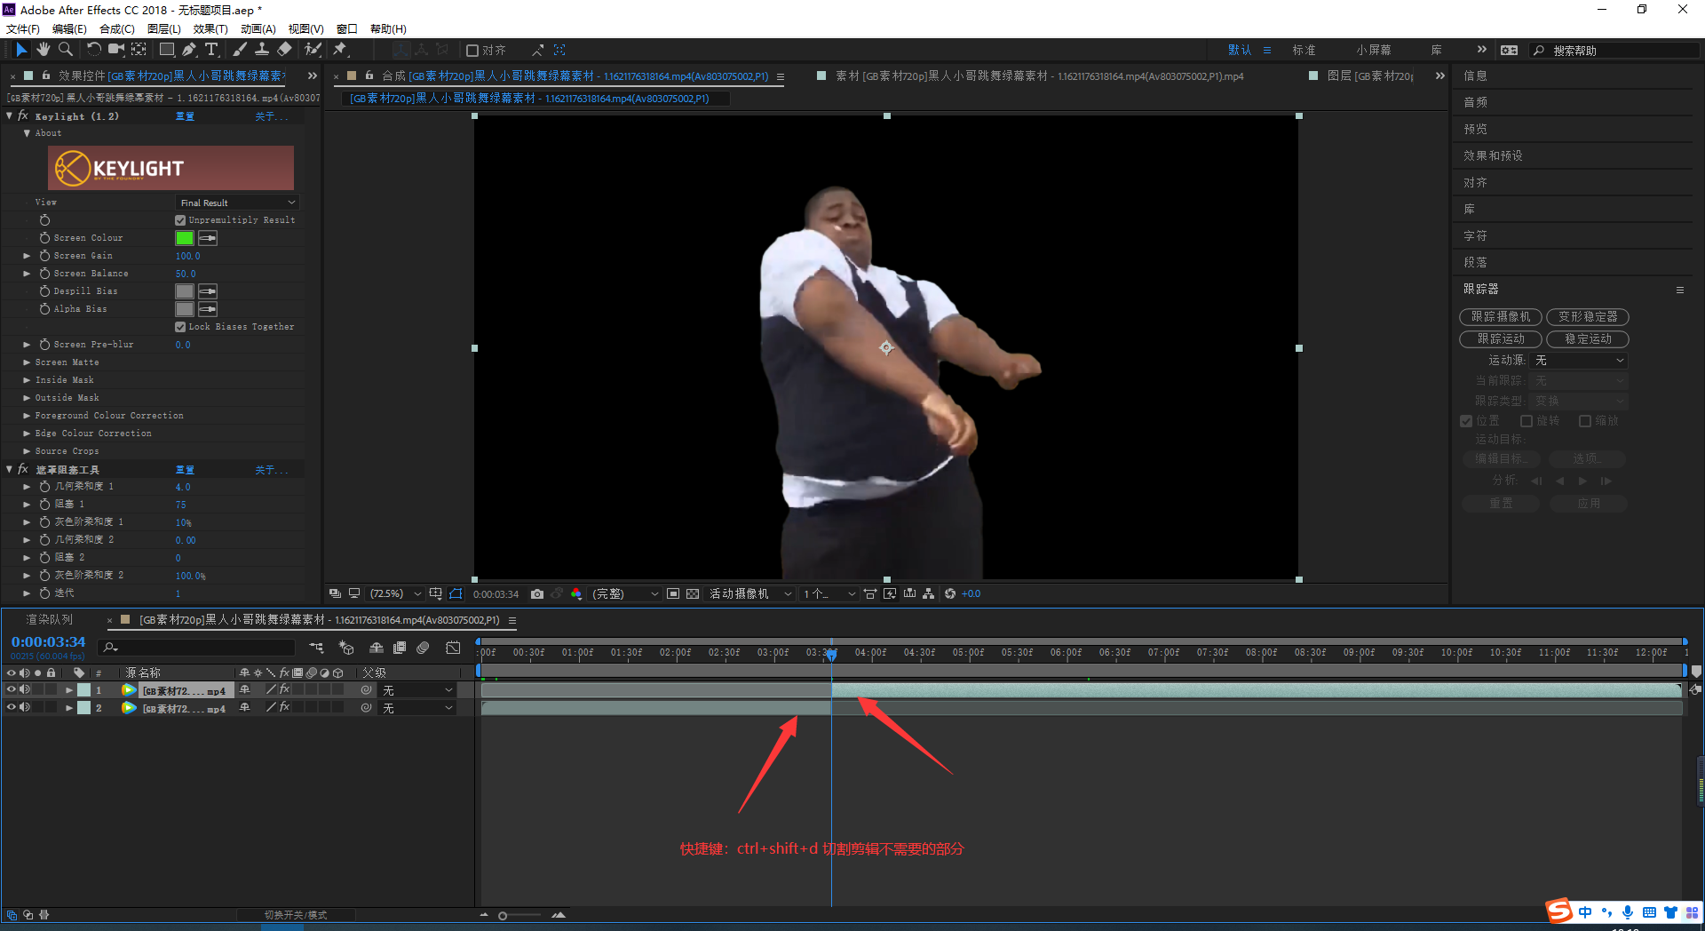
Task: Hide layer 2 with eye icon
Action: point(12,708)
